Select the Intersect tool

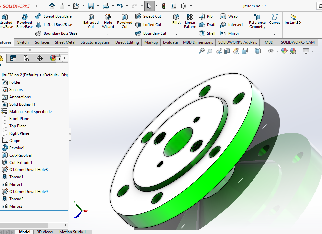tap(231, 25)
